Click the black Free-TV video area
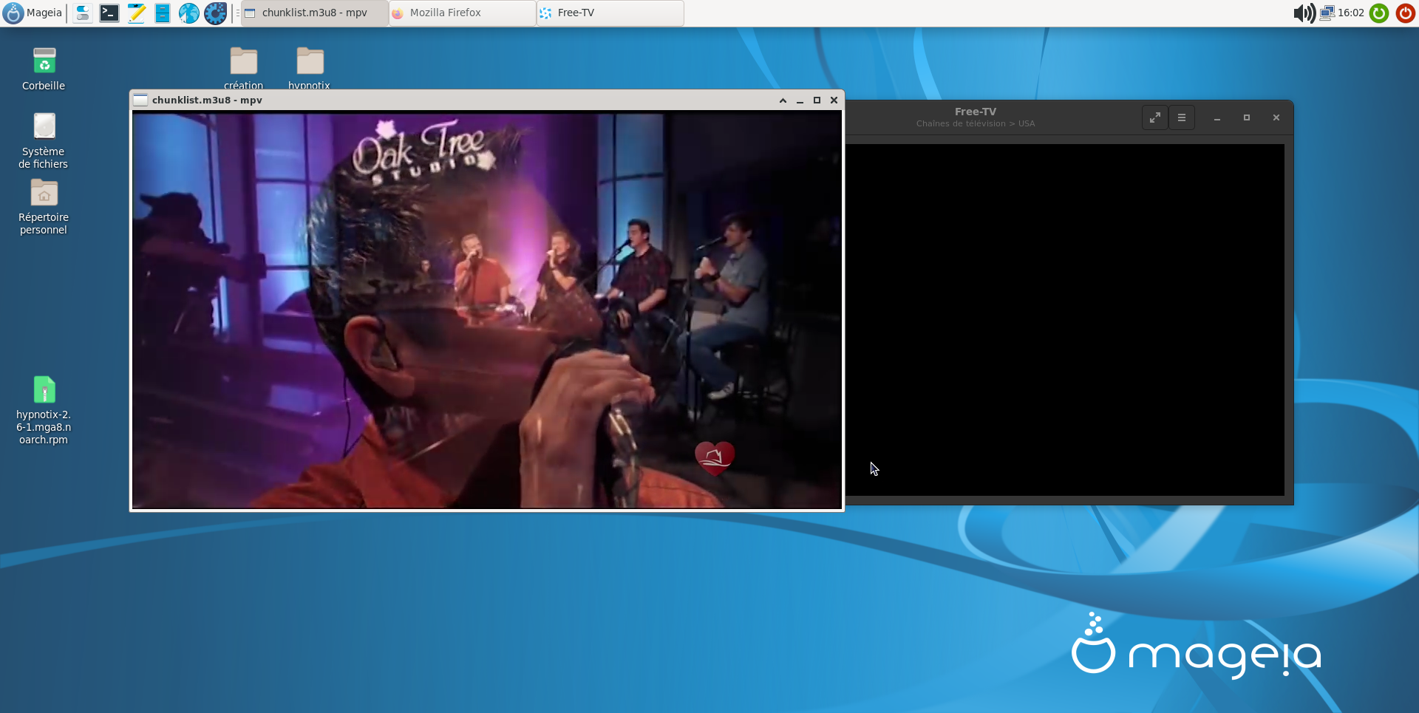Image resolution: width=1419 pixels, height=713 pixels. click(x=1065, y=320)
